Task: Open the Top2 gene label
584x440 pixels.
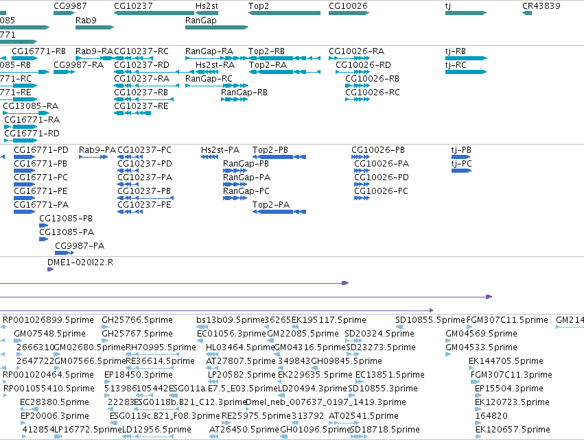Action: click(x=259, y=6)
